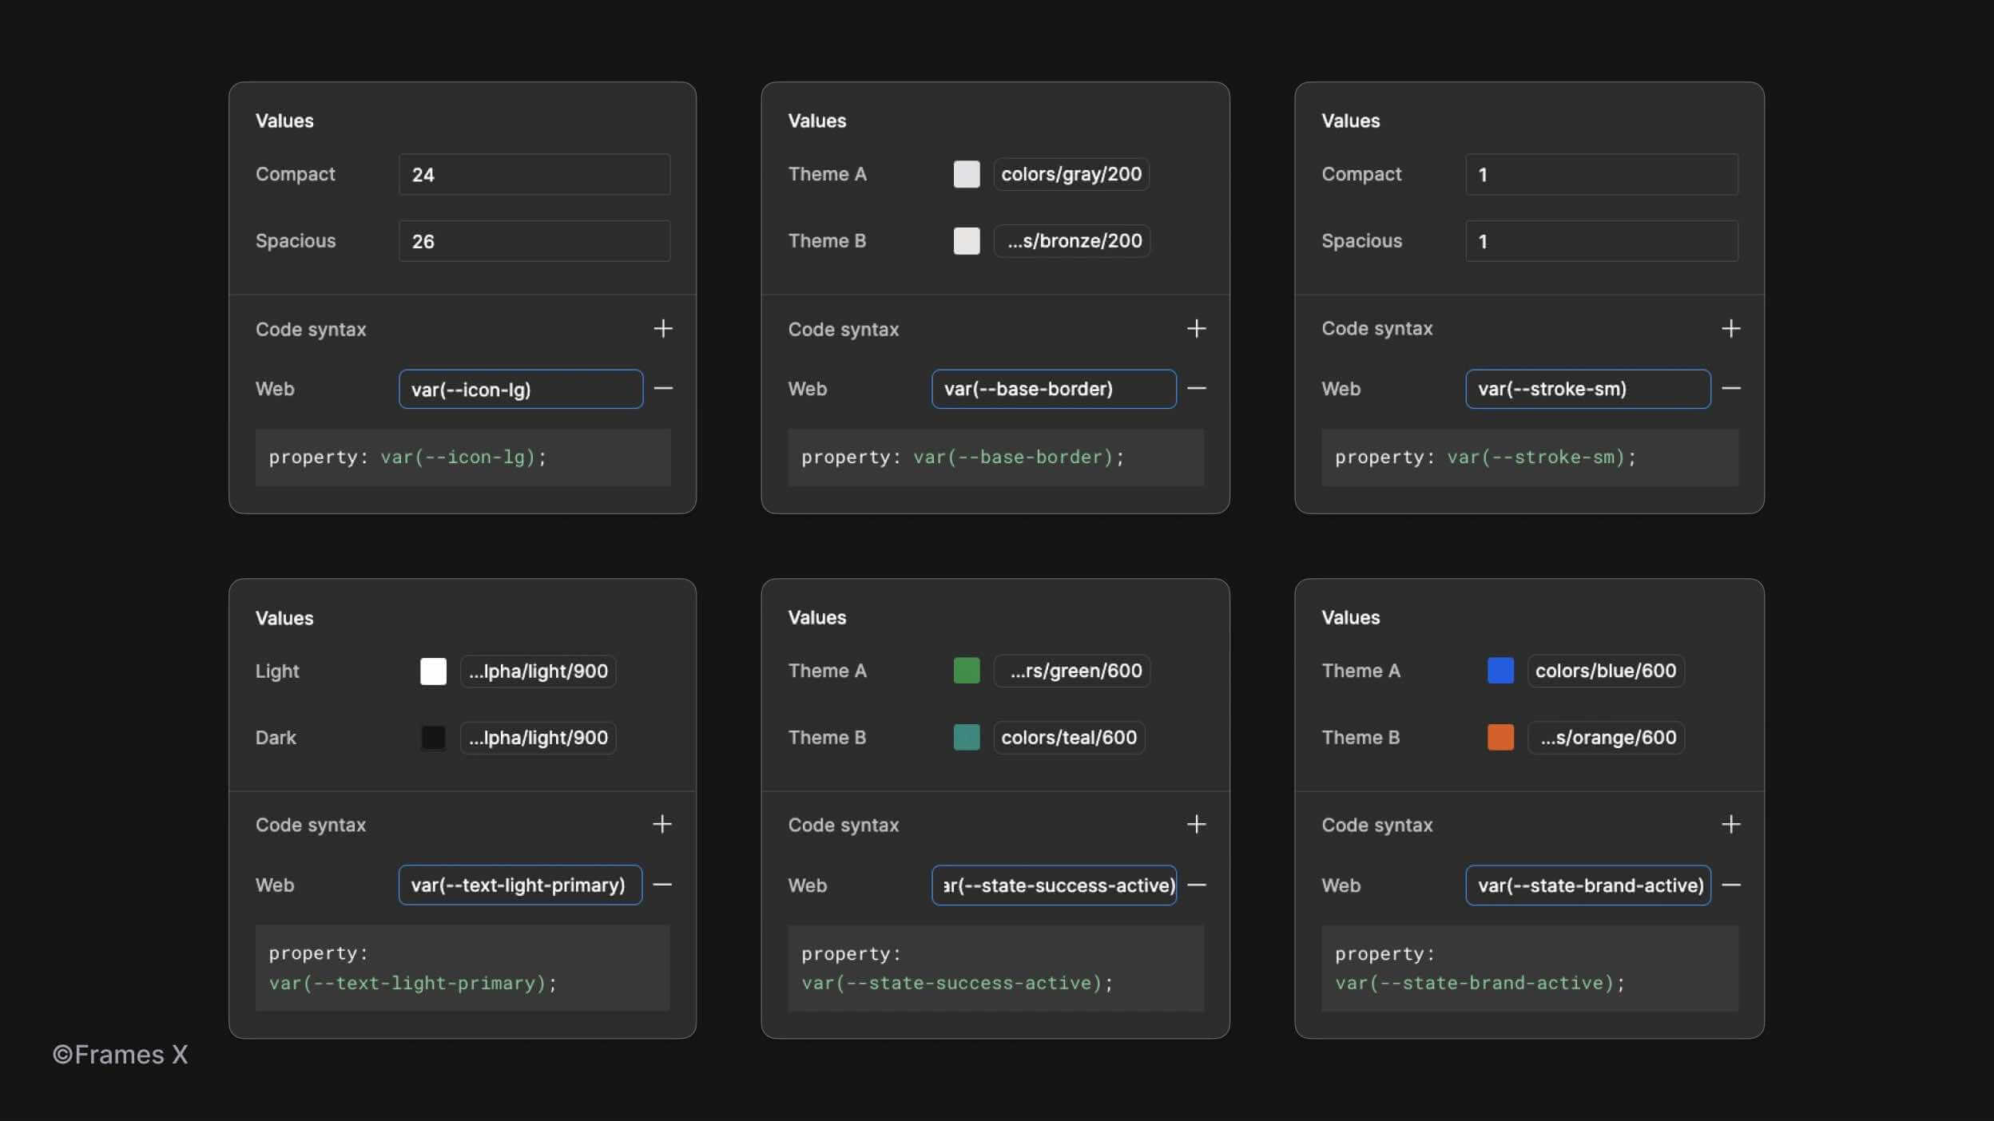Click the blue swatch beside colors/blue/600

(x=1500, y=671)
